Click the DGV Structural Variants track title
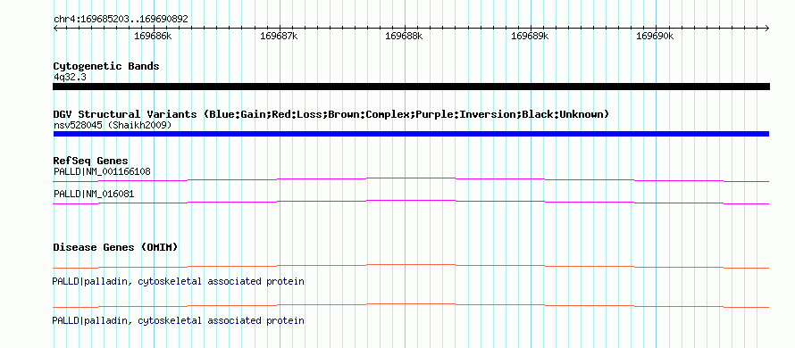795x348 pixels. [331, 114]
